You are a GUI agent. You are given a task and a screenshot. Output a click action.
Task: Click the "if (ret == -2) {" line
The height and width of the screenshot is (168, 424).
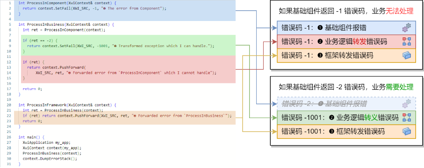point(40,41)
